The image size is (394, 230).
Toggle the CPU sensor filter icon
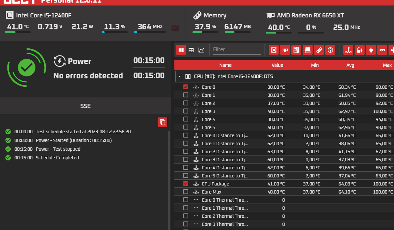click(274, 50)
